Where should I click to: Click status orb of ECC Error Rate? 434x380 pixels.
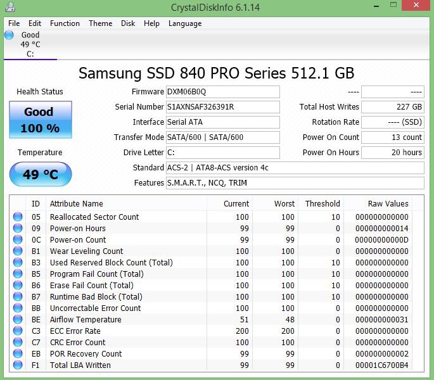click(18, 331)
